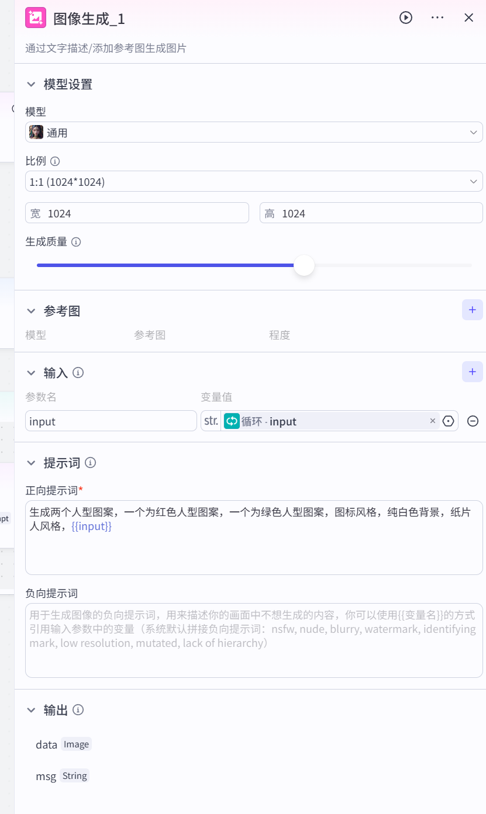Click the pink 图像生成 node icon
486x814 pixels.
click(x=35, y=18)
